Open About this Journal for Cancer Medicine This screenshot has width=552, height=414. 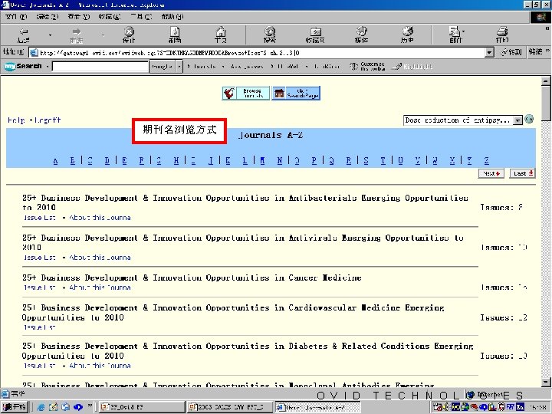pos(100,287)
